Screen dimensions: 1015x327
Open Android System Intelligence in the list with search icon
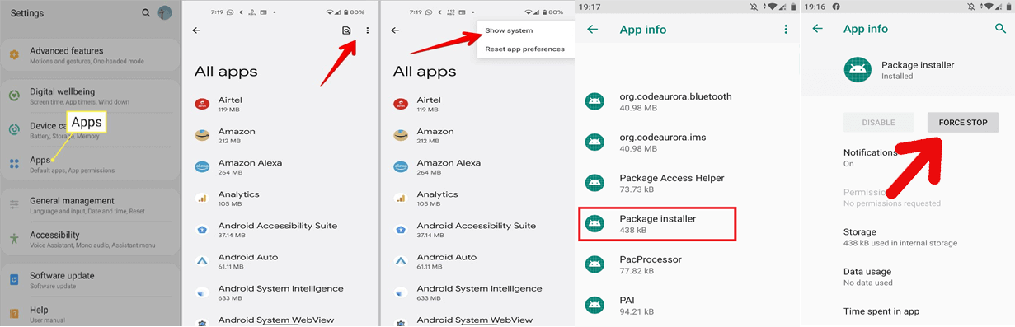coord(280,292)
